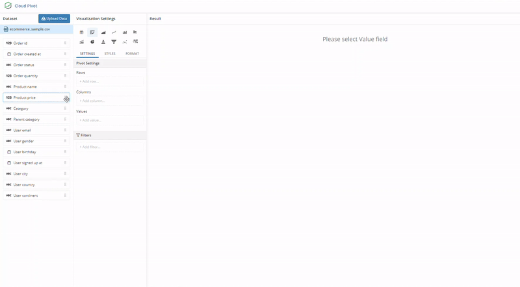Select the horizontal bar chart icon

click(x=135, y=32)
